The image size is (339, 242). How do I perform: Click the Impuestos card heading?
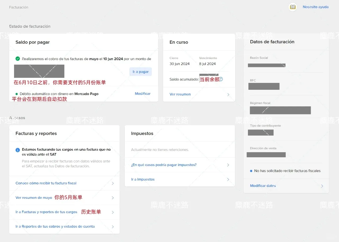tap(142, 133)
